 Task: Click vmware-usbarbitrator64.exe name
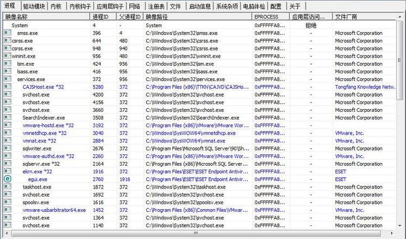tap(54, 210)
